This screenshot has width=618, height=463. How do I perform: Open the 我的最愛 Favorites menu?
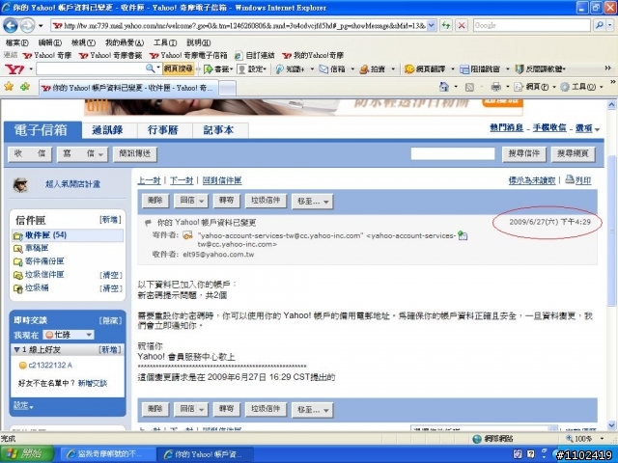125,42
